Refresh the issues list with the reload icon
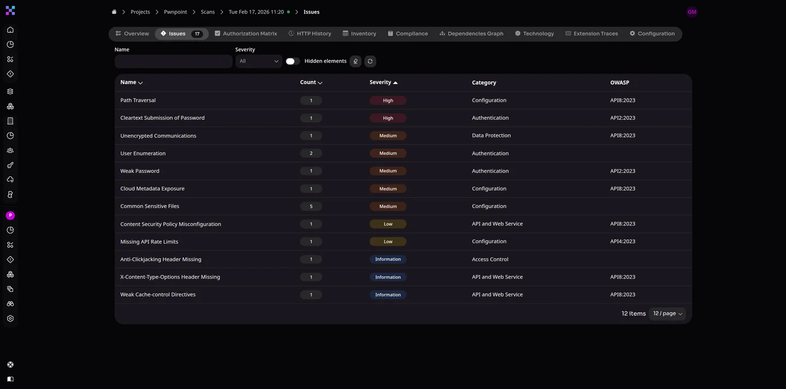Viewport: 786px width, 389px height. (x=368, y=60)
